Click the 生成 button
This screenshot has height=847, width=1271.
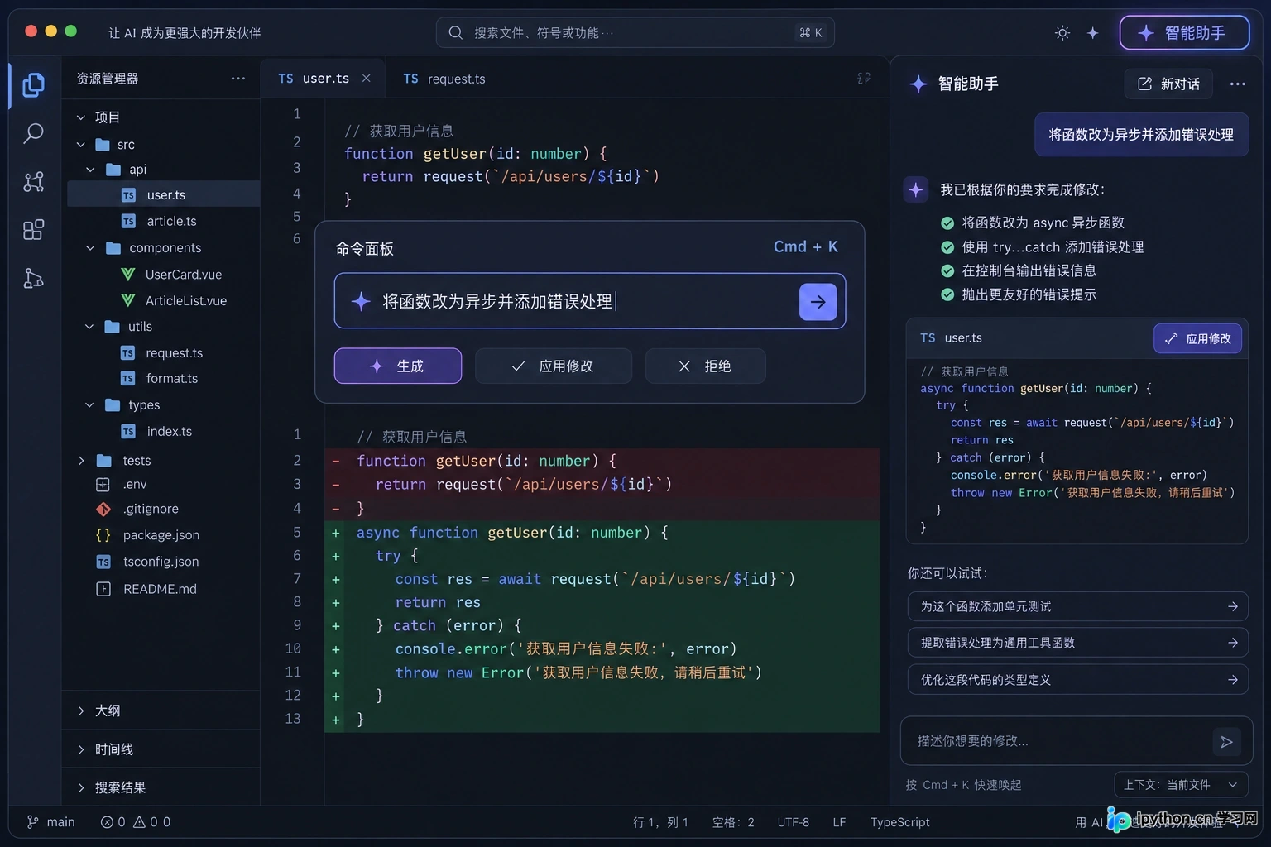(x=398, y=366)
